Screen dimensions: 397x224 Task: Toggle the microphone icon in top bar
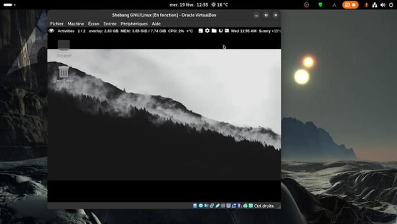click(x=366, y=5)
